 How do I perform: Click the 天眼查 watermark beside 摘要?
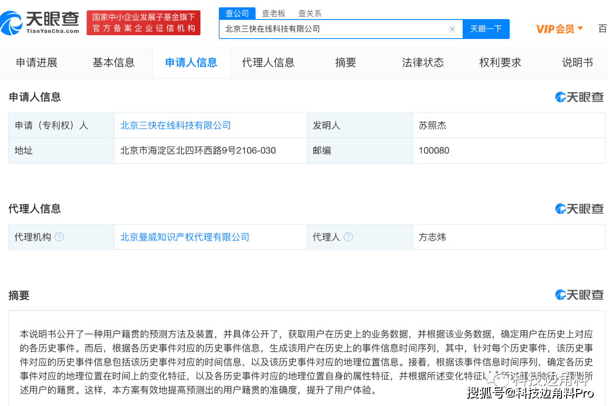click(579, 295)
